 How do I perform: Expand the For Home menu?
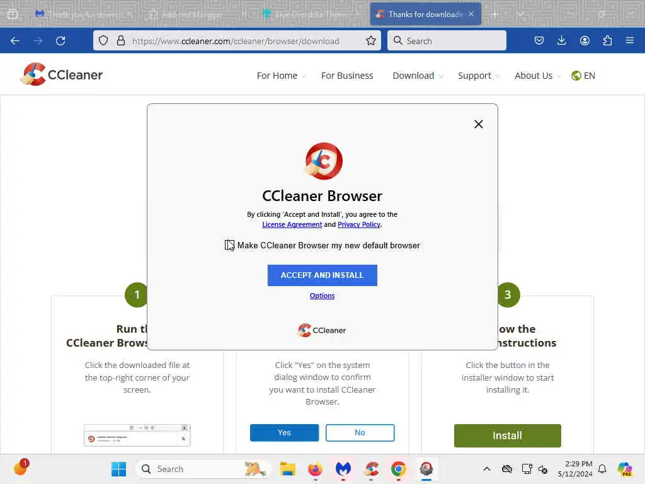tap(281, 76)
